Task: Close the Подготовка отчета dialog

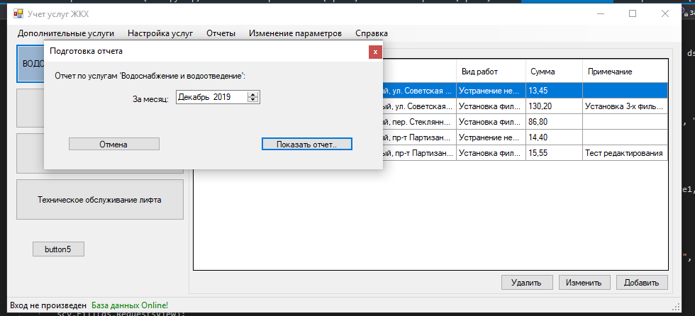Action: click(375, 52)
